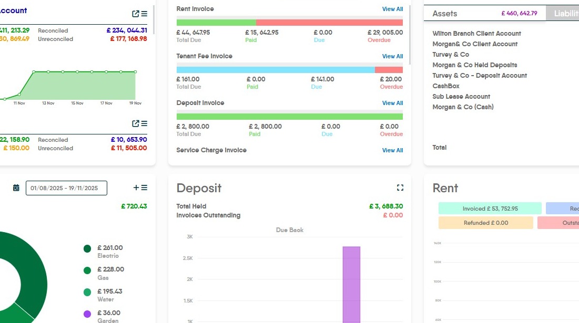Click the calendar icon beside the date range
The image size is (579, 323).
coord(16,188)
